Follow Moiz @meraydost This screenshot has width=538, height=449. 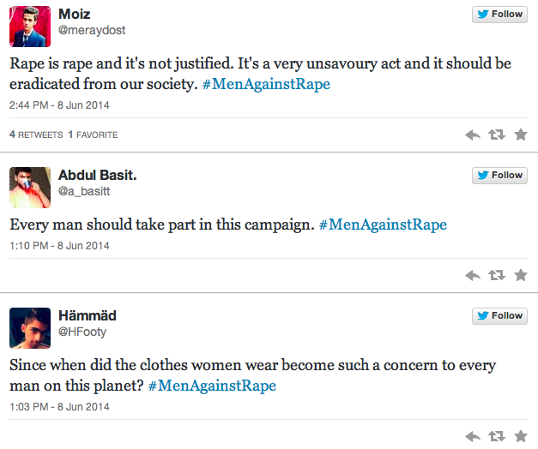(x=499, y=15)
